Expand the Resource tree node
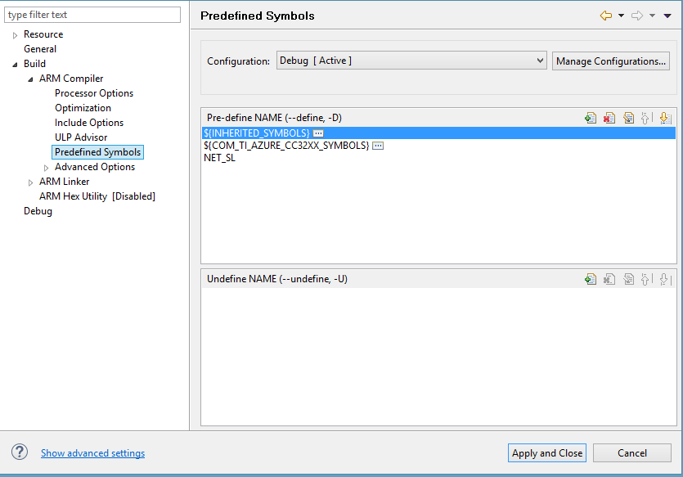This screenshot has height=477, width=683. tap(16, 35)
